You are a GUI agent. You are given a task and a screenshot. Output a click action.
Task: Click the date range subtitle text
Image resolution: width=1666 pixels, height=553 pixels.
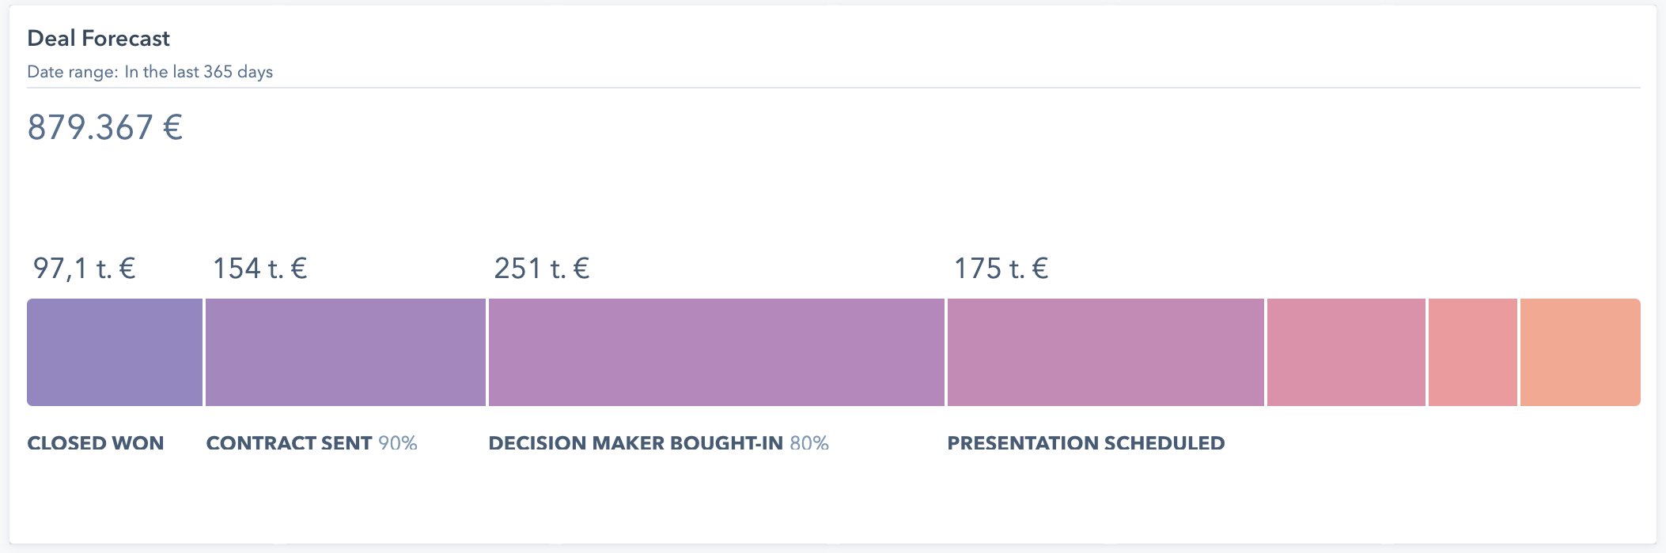tap(150, 72)
